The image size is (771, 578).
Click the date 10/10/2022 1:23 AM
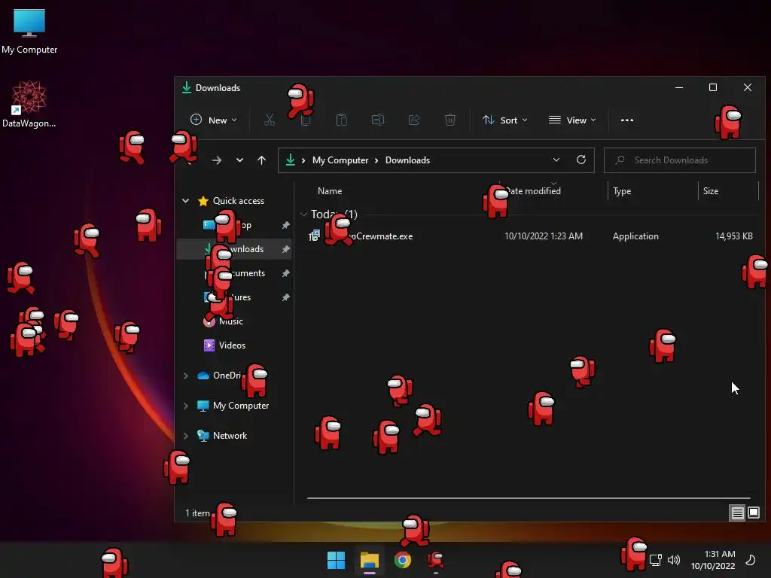(544, 236)
